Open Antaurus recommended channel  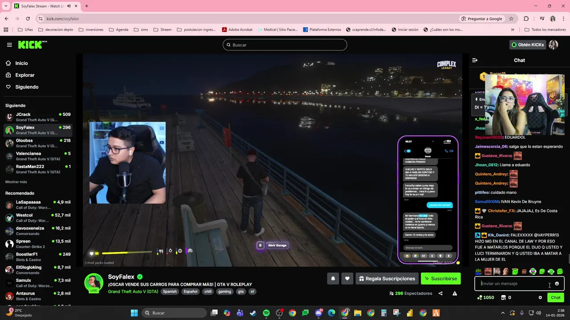pyautogui.click(x=38, y=296)
